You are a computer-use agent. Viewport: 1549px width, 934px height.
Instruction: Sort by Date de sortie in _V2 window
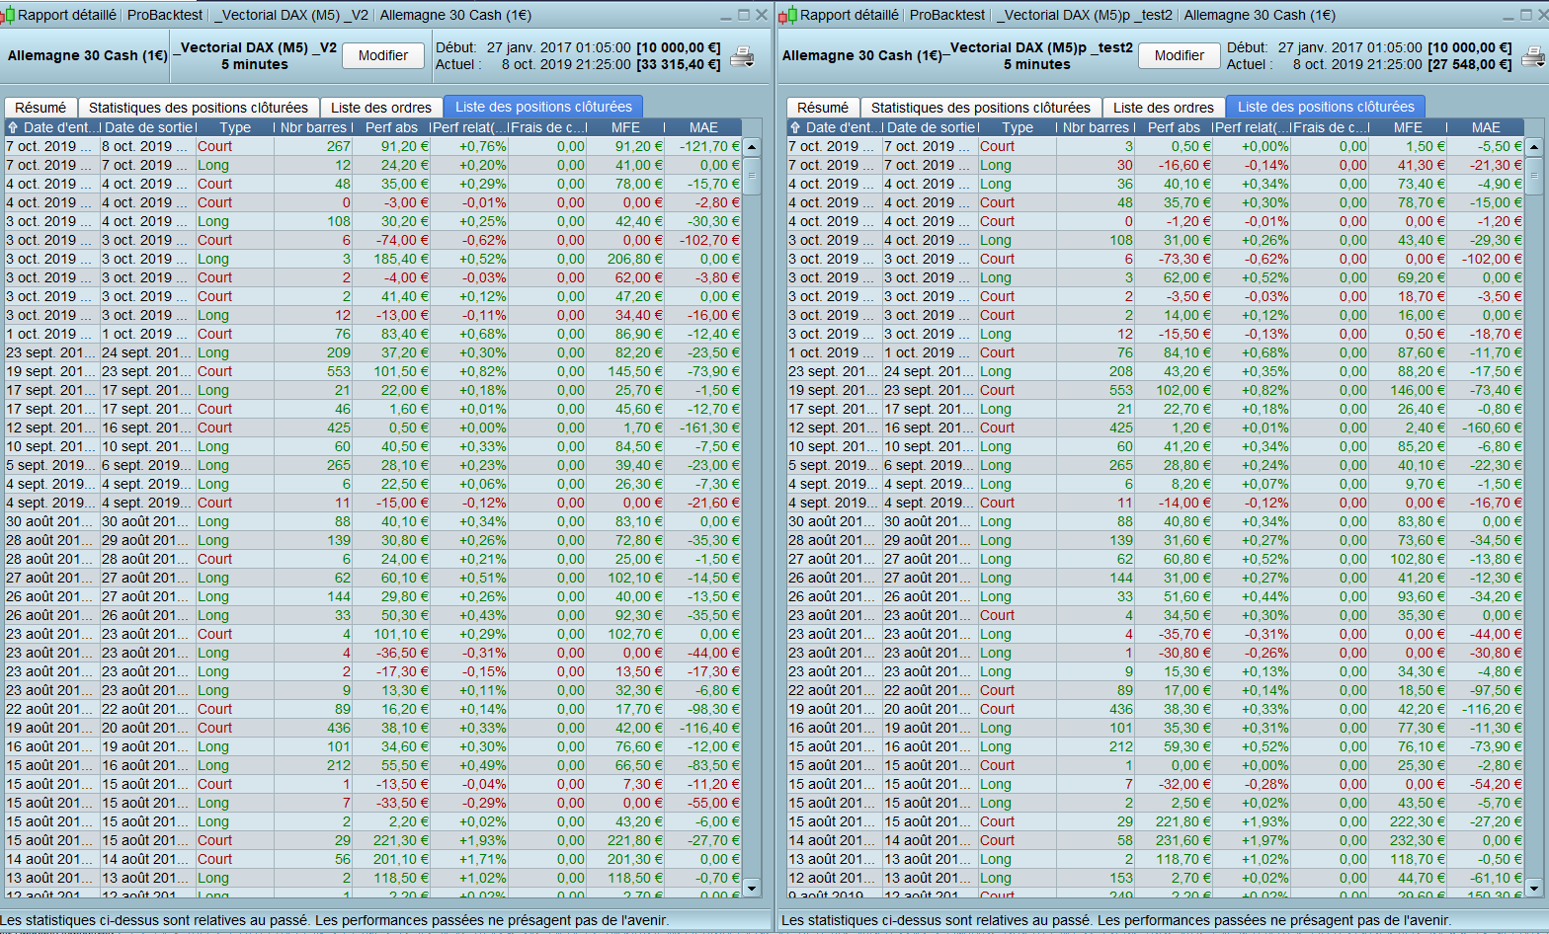(149, 127)
